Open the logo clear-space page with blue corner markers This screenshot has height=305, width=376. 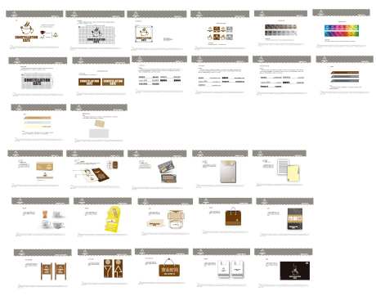pyautogui.click(x=157, y=31)
